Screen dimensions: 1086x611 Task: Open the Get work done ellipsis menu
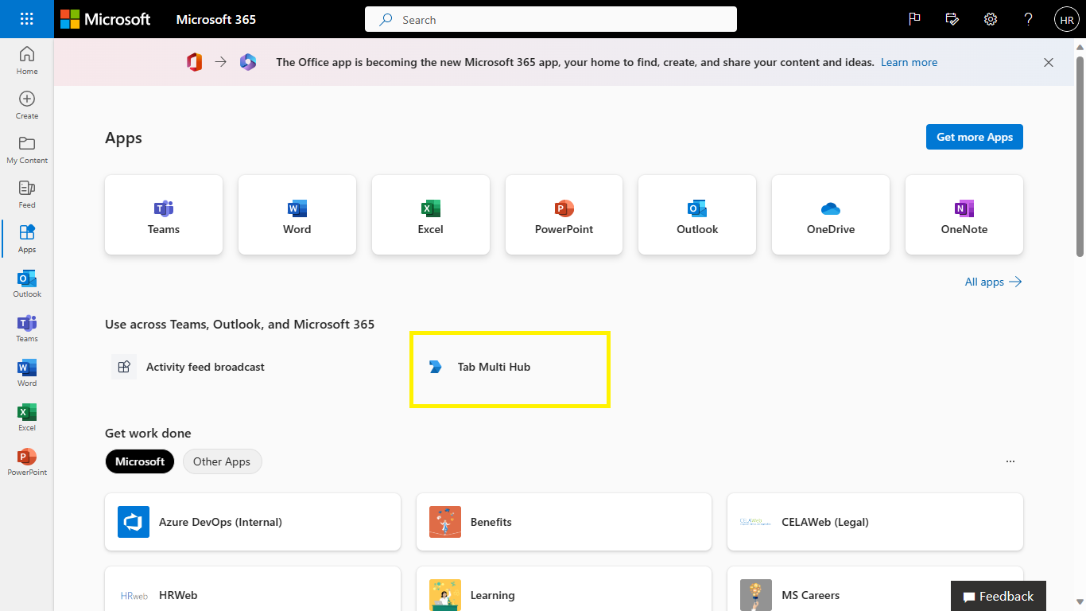click(x=1010, y=461)
